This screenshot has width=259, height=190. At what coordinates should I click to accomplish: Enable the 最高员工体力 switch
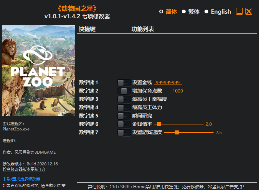coord(124,107)
